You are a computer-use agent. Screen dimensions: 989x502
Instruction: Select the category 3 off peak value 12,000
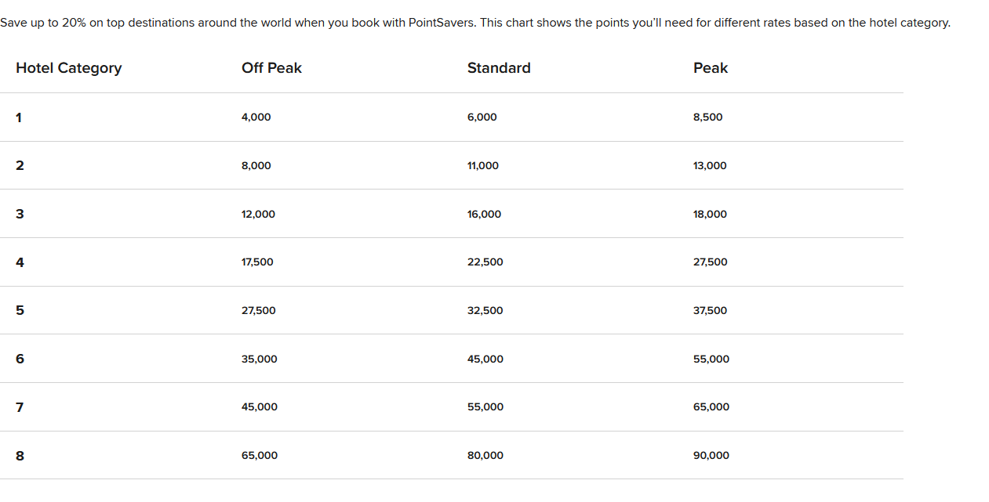tap(258, 215)
